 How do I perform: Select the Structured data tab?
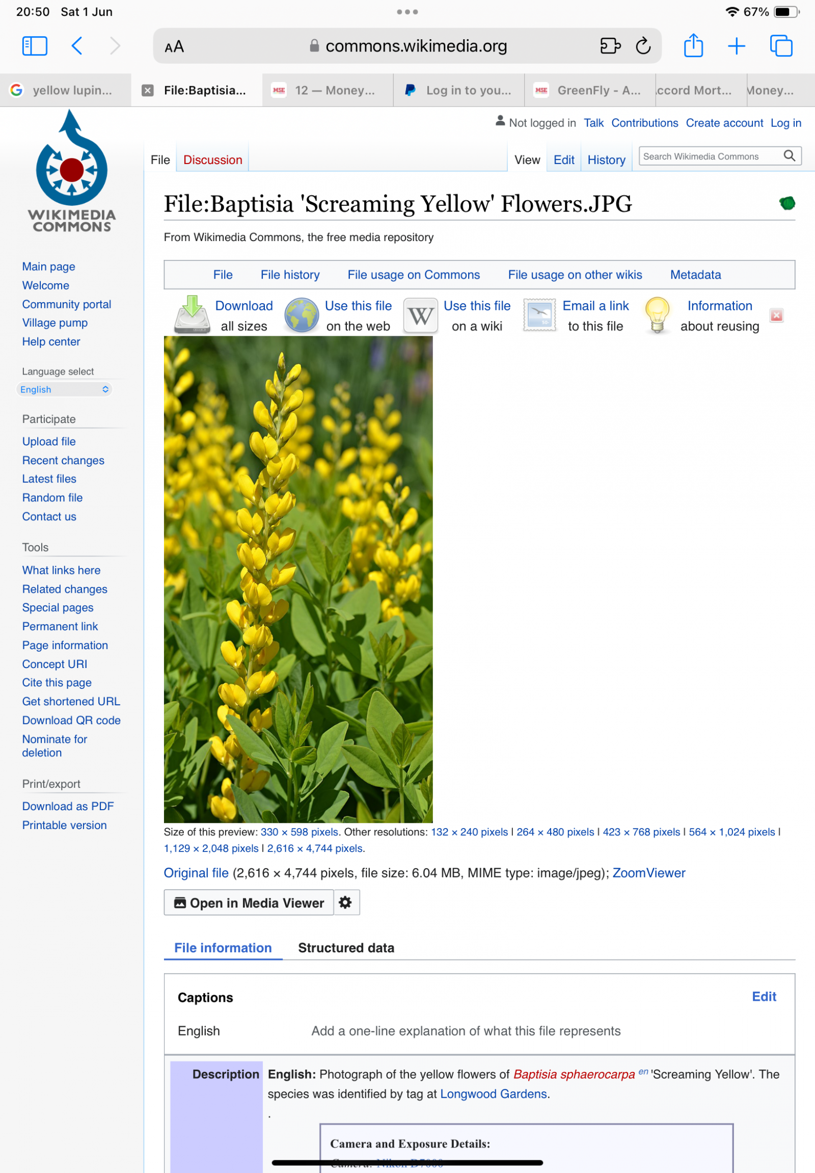pyautogui.click(x=346, y=948)
